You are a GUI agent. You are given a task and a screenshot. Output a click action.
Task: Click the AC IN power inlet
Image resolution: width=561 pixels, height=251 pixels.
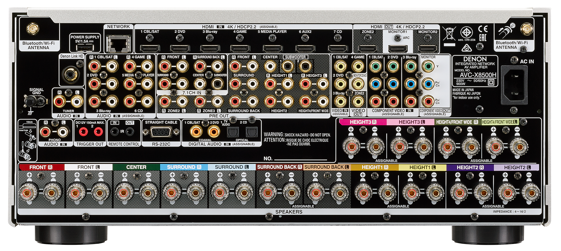click(515, 85)
